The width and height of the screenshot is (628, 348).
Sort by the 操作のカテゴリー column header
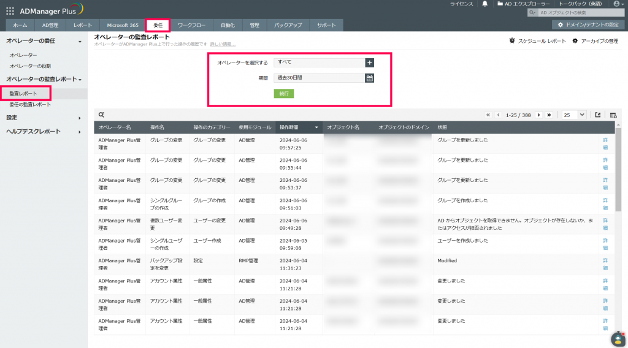[212, 127]
